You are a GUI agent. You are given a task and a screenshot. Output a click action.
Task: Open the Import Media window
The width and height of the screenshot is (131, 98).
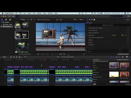pos(9,16)
